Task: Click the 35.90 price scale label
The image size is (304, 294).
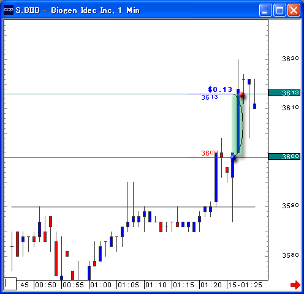Action: point(291,206)
